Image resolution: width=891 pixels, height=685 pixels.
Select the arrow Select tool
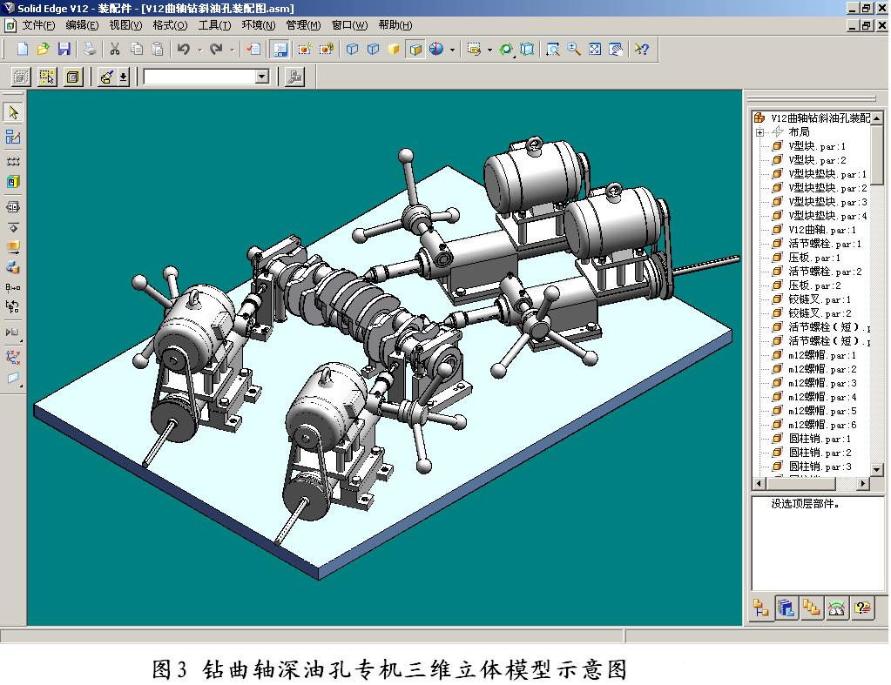[13, 112]
